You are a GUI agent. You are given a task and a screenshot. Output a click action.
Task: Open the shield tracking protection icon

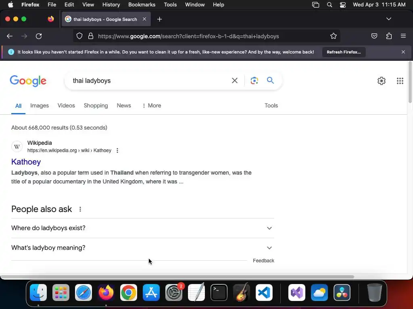(79, 36)
